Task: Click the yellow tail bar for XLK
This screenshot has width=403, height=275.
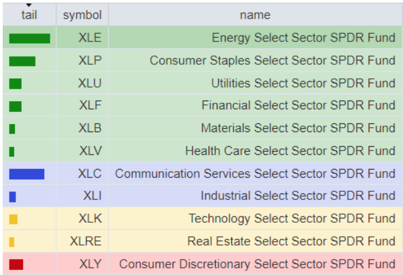Action: coord(14,219)
